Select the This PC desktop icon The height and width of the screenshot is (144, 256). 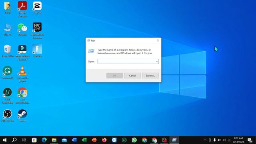point(8,29)
